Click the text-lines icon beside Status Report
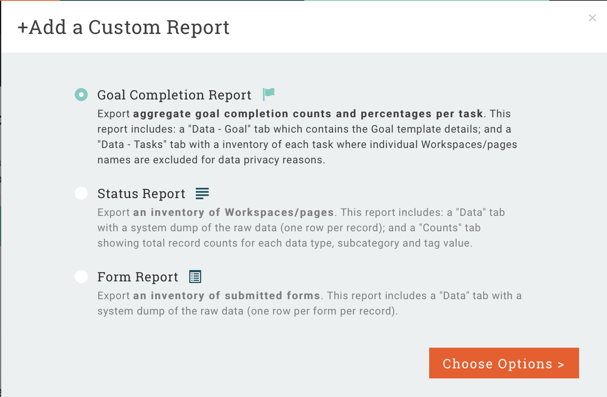Viewport: 607px width, 397px height. pyautogui.click(x=202, y=194)
